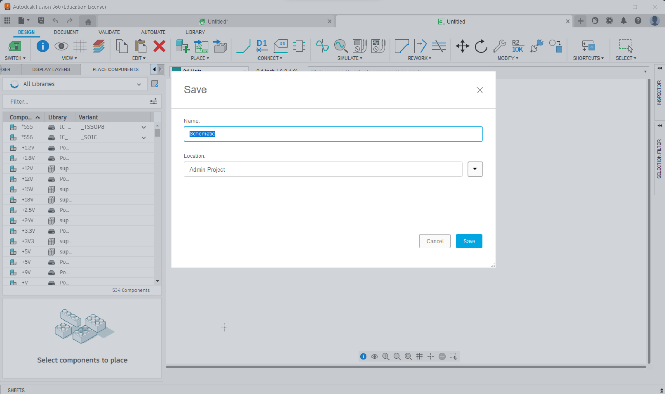Click the teal layer color swatch

click(176, 69)
